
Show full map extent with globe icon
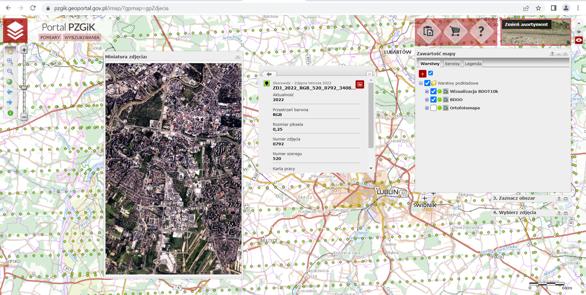10,82
